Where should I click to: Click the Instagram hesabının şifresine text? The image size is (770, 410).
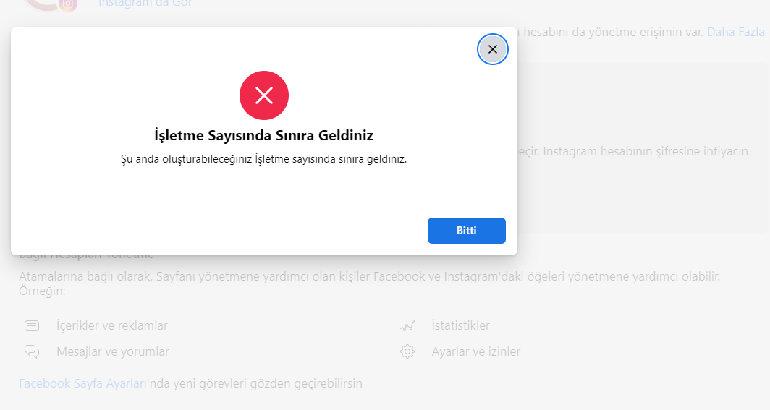click(x=646, y=151)
